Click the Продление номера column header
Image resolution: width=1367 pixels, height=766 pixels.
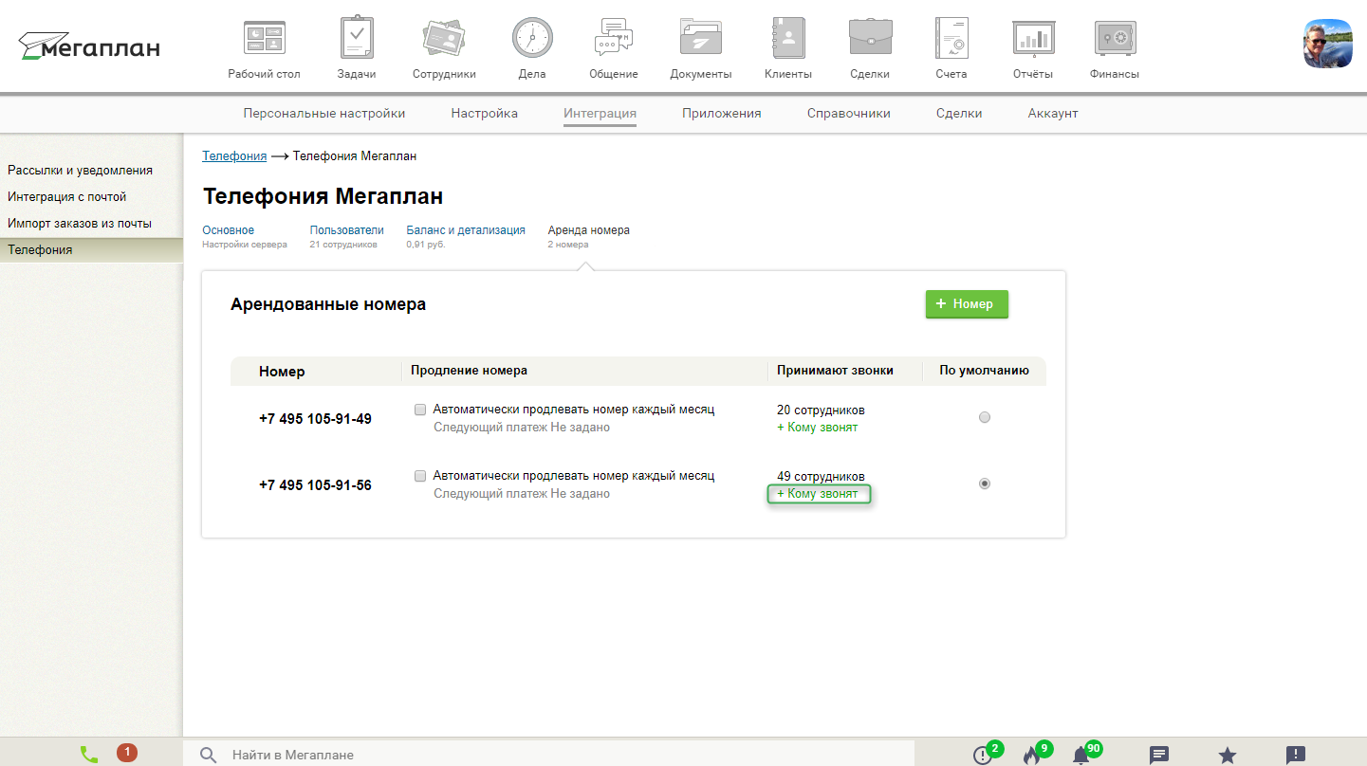point(469,371)
